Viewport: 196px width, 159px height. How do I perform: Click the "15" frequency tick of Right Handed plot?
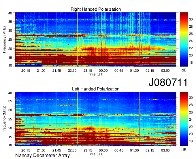tap(10, 58)
